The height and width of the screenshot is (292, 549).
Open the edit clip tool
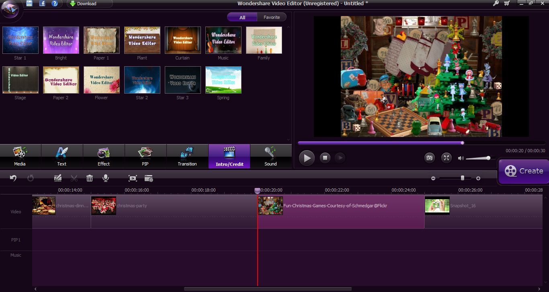point(57,178)
